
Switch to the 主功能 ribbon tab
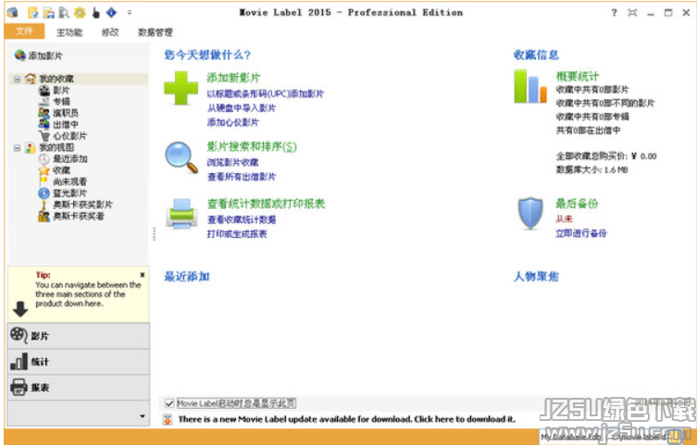tap(69, 32)
